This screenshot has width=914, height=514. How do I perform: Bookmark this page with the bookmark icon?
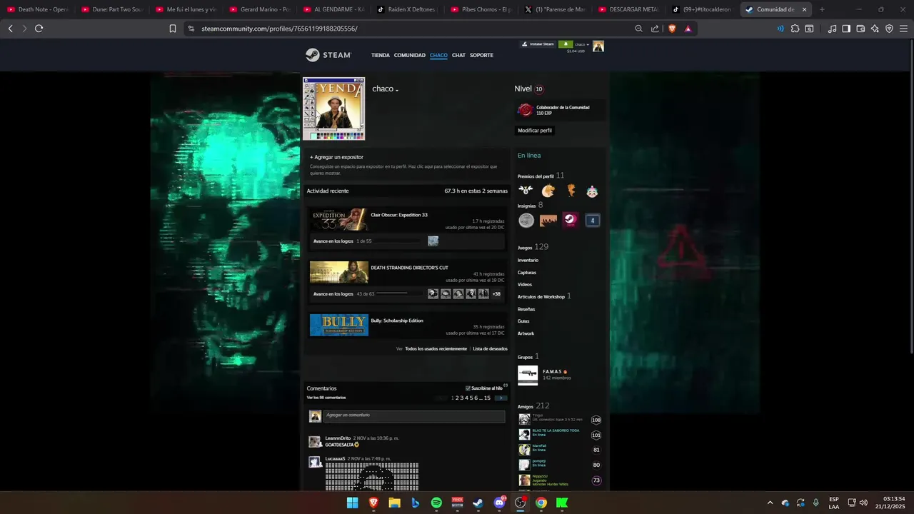[x=173, y=29]
